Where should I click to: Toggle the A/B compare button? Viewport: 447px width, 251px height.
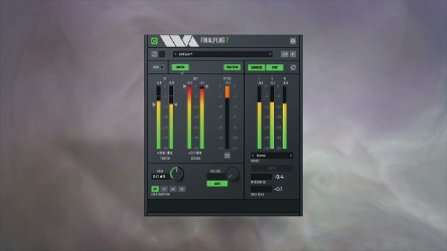pos(284,54)
